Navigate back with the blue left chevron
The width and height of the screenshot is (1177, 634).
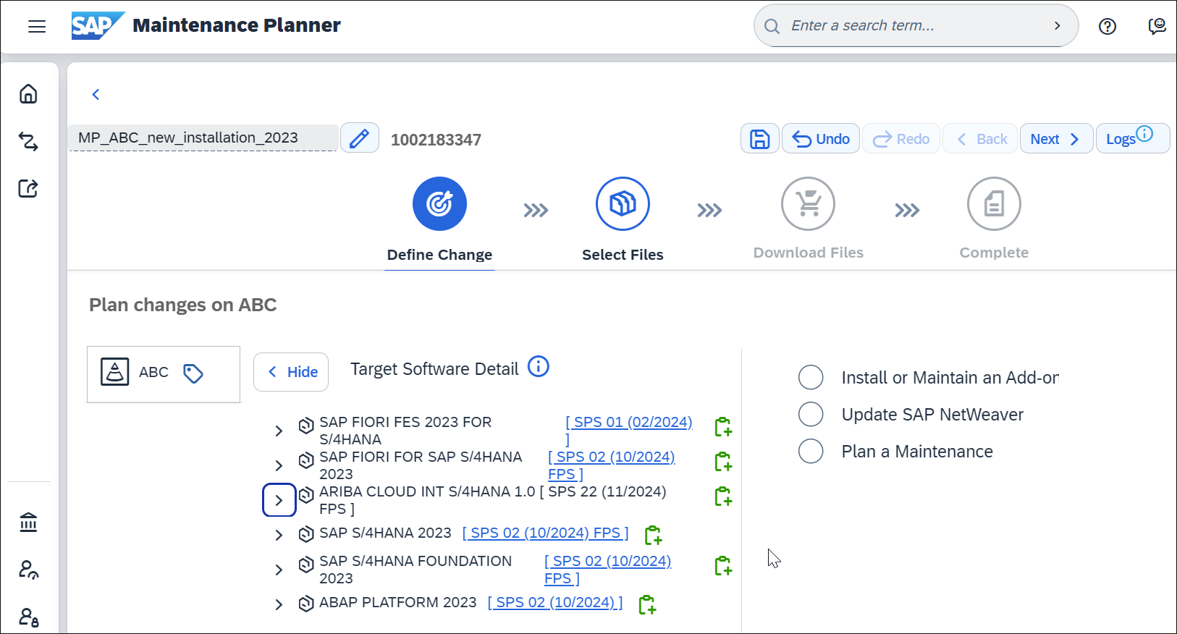click(x=96, y=95)
